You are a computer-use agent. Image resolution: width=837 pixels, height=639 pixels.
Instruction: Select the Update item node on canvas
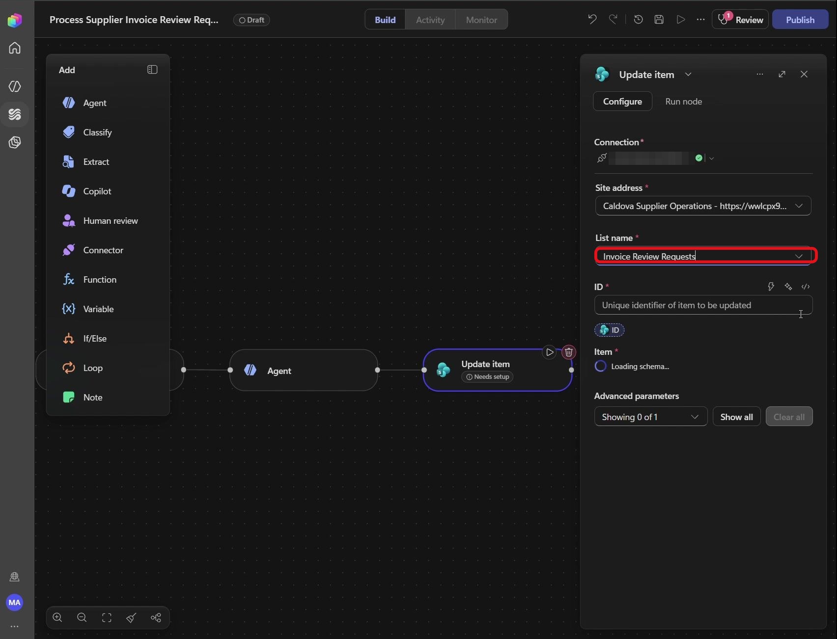(x=497, y=370)
